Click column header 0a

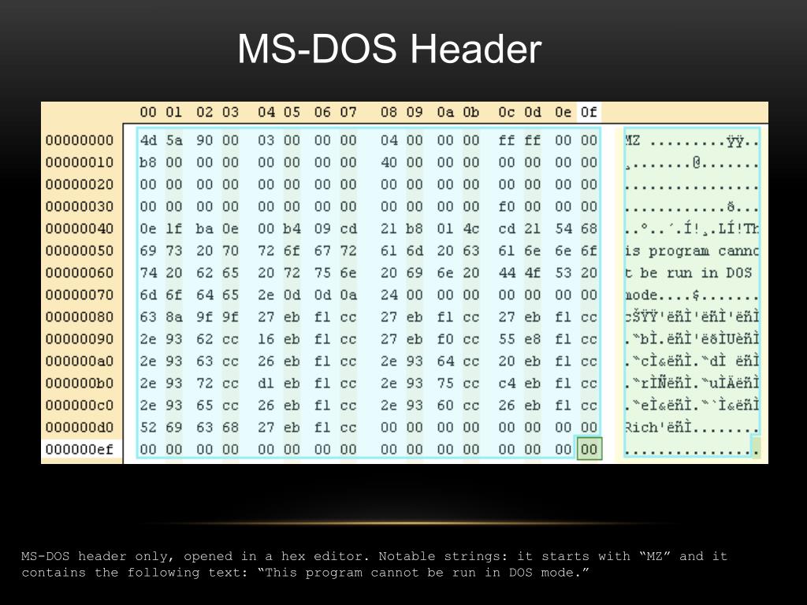coord(445,112)
